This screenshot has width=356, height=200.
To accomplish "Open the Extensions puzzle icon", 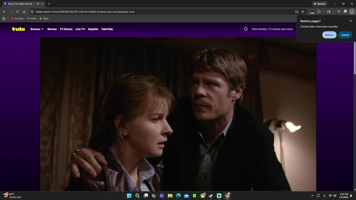I will [x=319, y=12].
